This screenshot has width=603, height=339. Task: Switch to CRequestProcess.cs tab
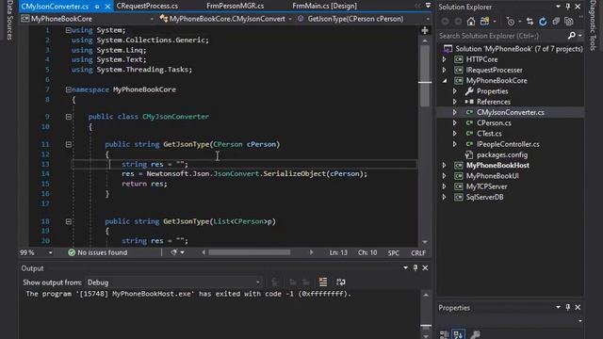[147, 6]
